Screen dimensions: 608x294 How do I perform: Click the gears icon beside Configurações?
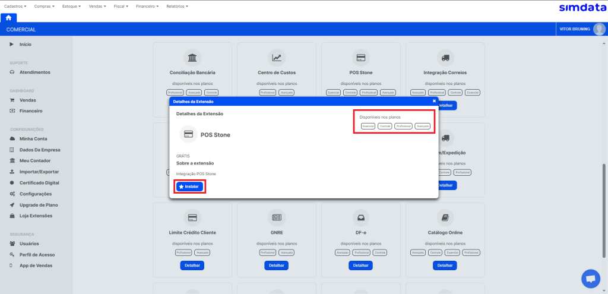pos(12,194)
